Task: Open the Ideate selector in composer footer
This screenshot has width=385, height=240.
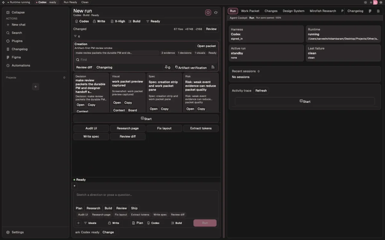Action: (x=90, y=223)
